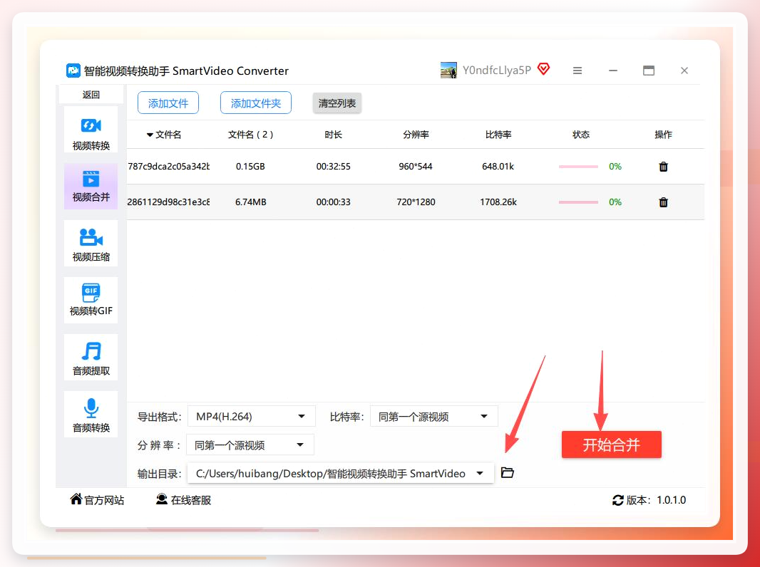Click the 分辨率 column header
Image resolution: width=760 pixels, height=567 pixels.
[416, 135]
